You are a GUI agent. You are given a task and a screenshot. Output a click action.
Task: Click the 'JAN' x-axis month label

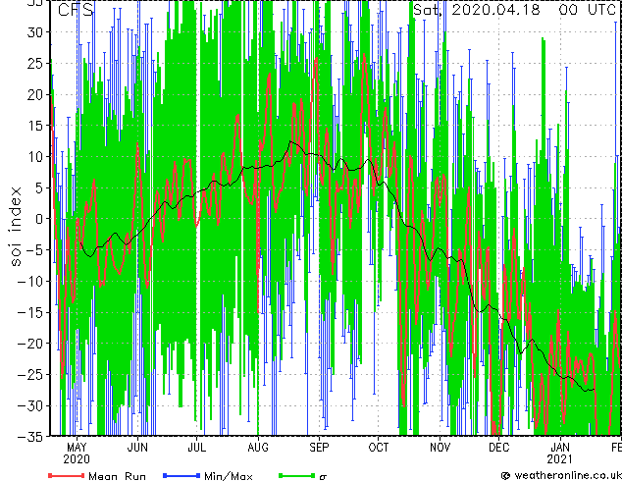click(x=560, y=448)
